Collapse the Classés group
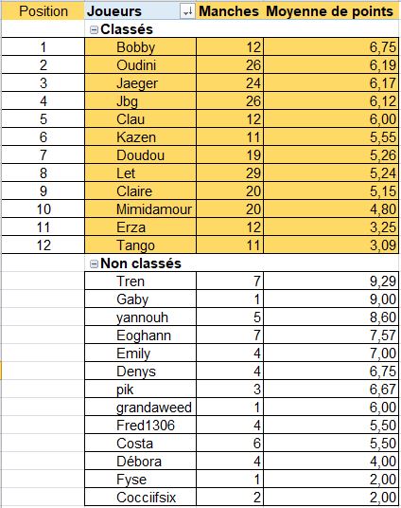401x508 pixels. tap(94, 29)
